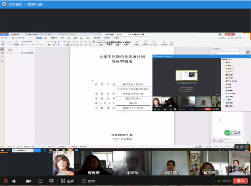
Task: Click the QQ电话 penguin logo icon
Action: [x=4, y=3]
